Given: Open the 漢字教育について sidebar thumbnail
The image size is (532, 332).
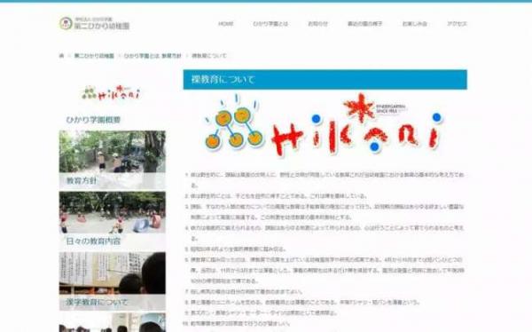Looking at the screenshot, I should pyautogui.click(x=113, y=281).
